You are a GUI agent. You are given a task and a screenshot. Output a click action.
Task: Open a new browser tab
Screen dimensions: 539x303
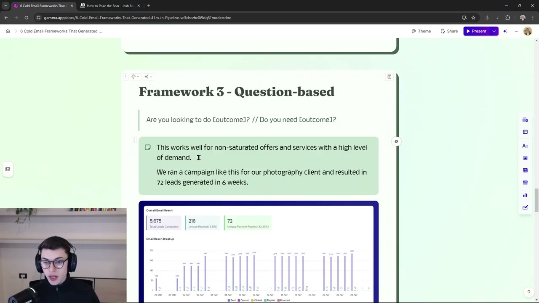149,6
